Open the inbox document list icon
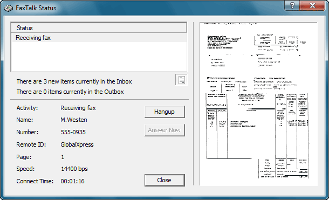Screen dimensions: 329x200 pos(182,80)
